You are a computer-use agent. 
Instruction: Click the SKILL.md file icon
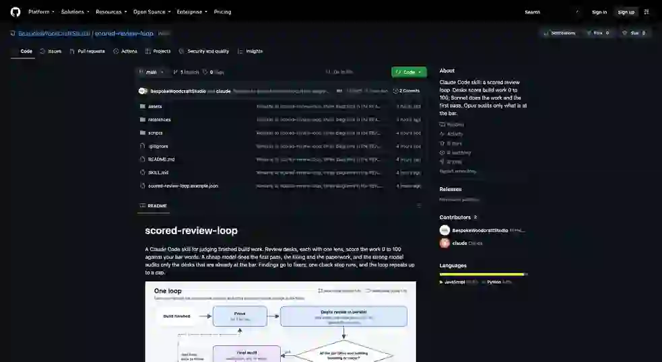143,172
